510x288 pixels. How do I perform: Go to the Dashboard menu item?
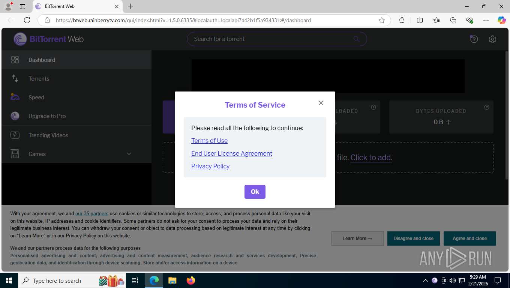click(x=76, y=60)
